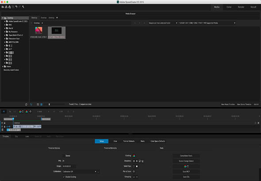Click first Grouping icon
261x181 pixels.
click(134, 177)
